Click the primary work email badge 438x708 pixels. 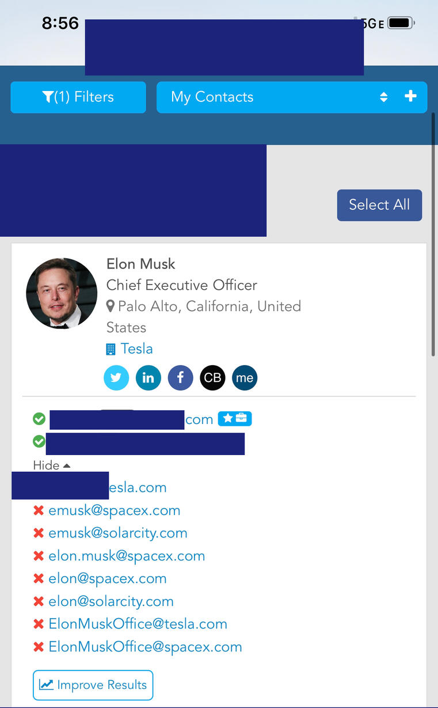pos(235,419)
